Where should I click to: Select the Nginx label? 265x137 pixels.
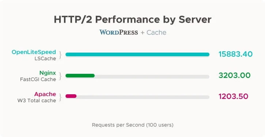(x=48, y=73)
